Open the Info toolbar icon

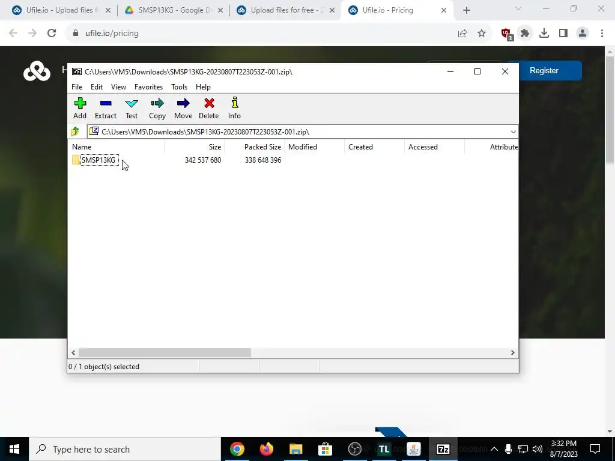click(x=234, y=108)
